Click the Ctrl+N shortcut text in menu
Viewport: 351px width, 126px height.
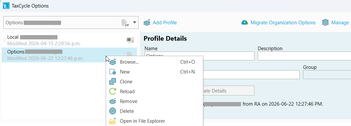187,72
